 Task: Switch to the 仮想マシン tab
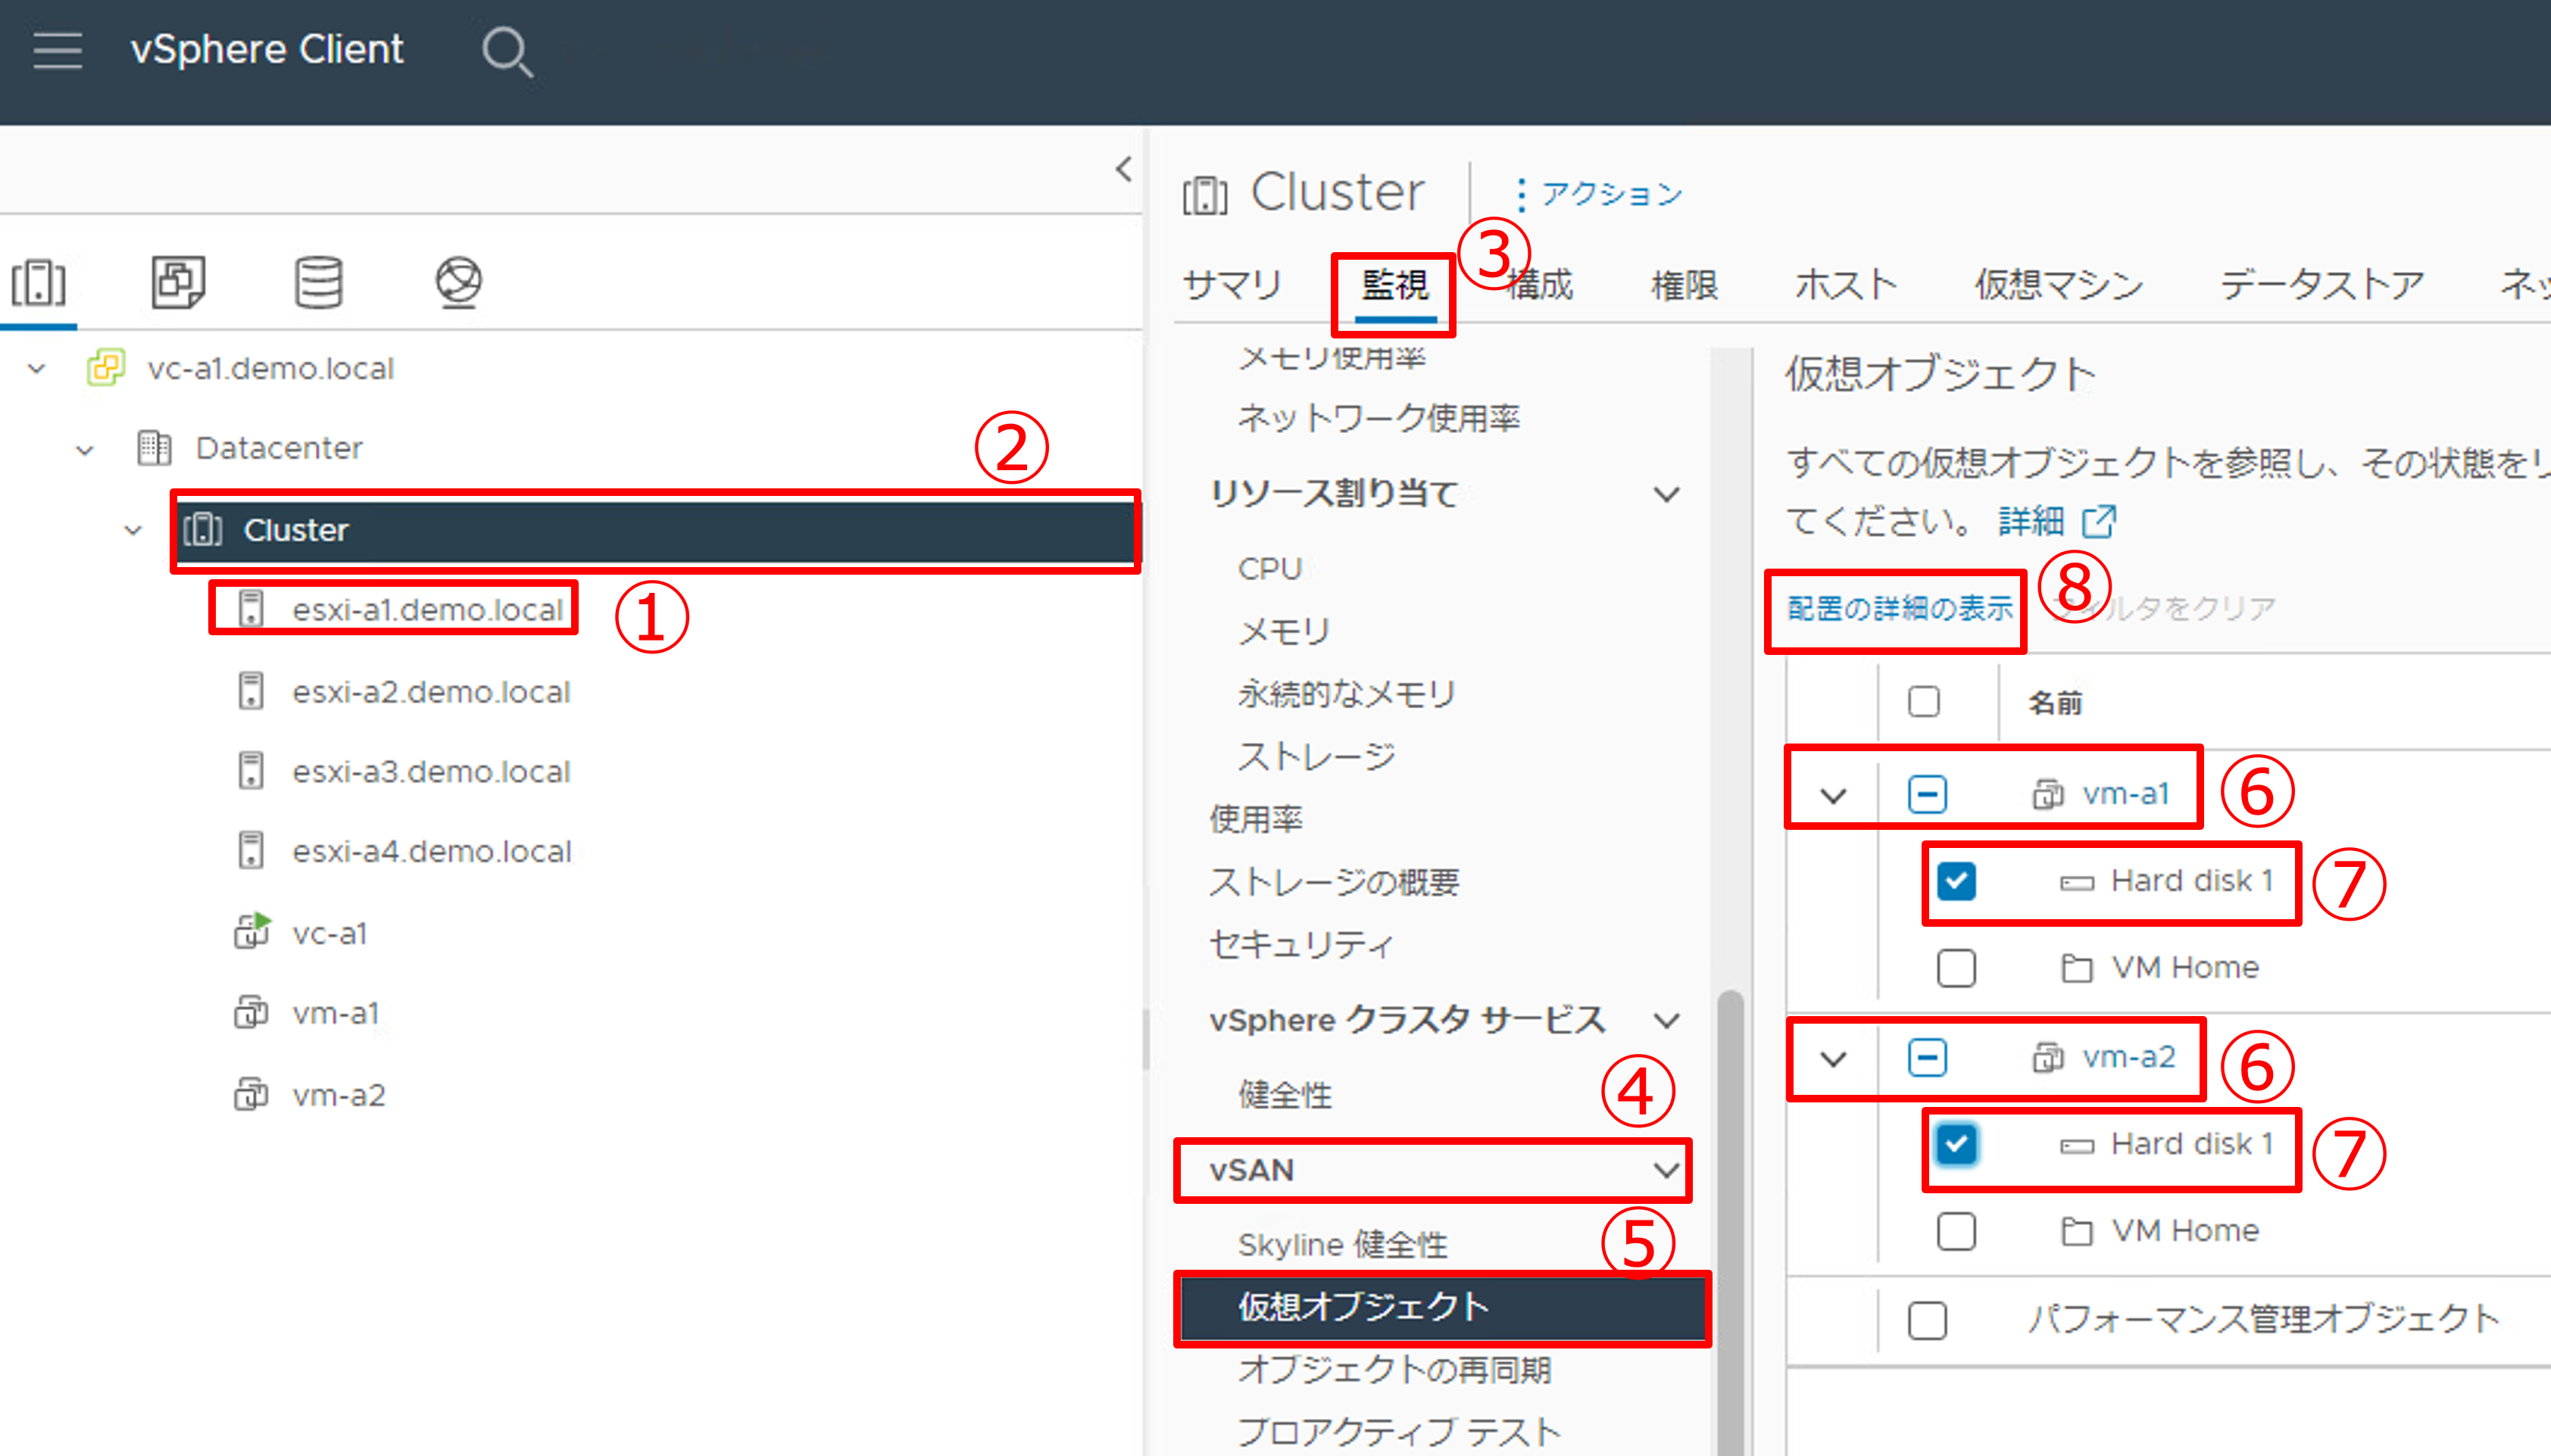coord(2058,286)
